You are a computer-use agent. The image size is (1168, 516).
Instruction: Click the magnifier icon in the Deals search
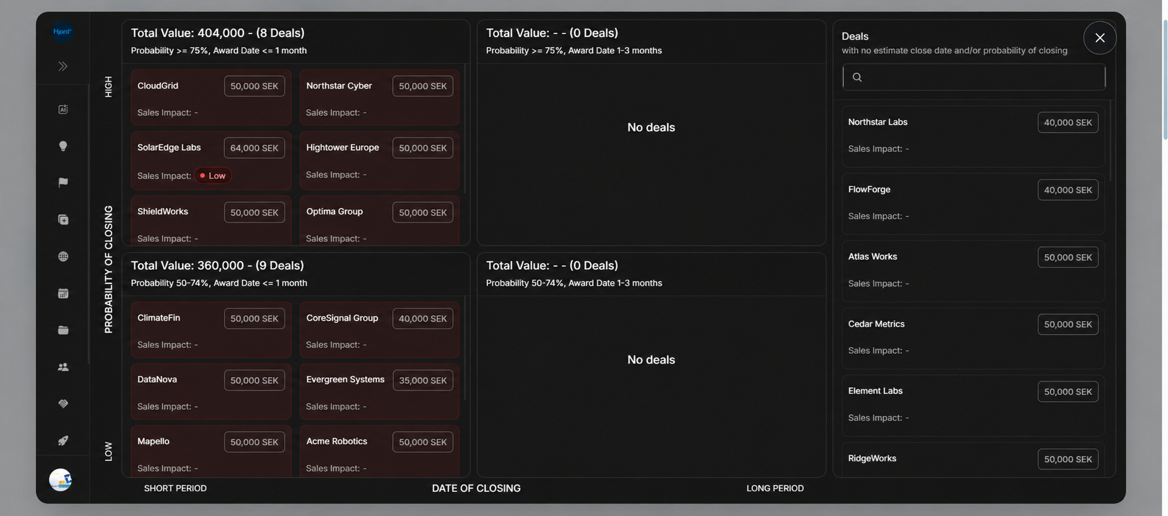click(x=857, y=77)
